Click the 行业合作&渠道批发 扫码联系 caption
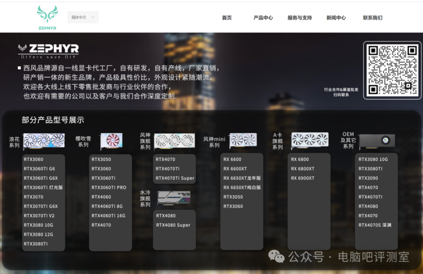The height and width of the screenshot is (274, 423). click(341, 92)
